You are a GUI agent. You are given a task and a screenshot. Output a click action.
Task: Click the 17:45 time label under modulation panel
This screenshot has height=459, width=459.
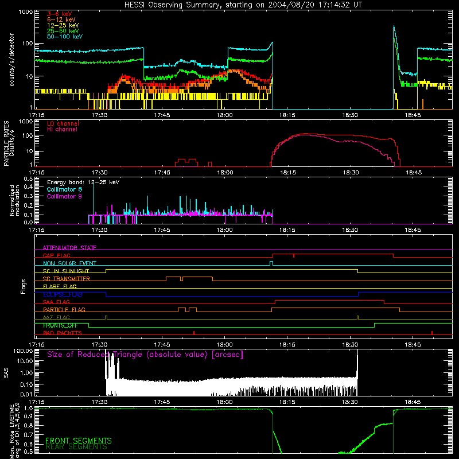(162, 230)
